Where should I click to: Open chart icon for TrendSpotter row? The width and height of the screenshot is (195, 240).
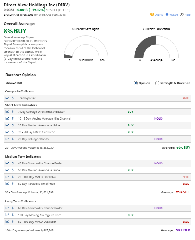pyautogui.click(x=7, y=98)
